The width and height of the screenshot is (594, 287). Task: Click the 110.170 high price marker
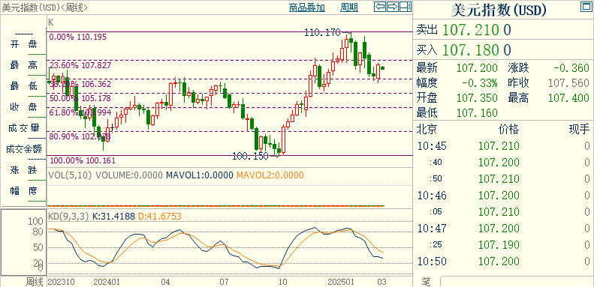[x=322, y=33]
